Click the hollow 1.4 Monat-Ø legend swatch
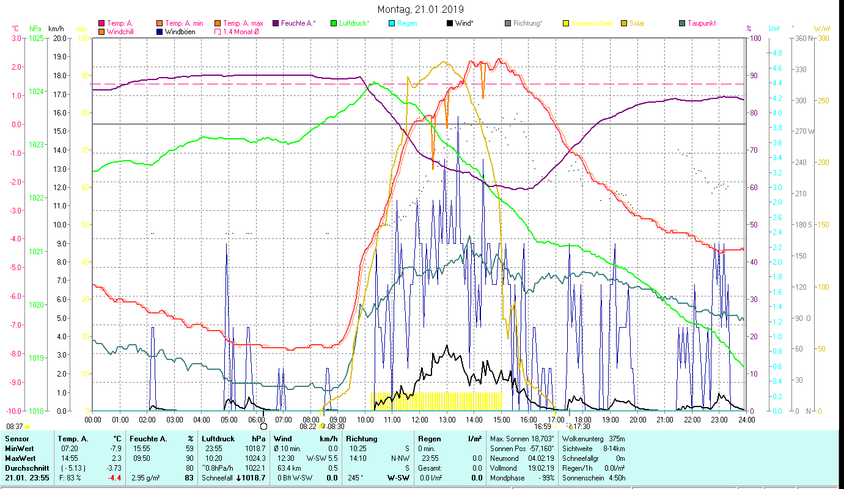844x489 pixels. [x=218, y=32]
